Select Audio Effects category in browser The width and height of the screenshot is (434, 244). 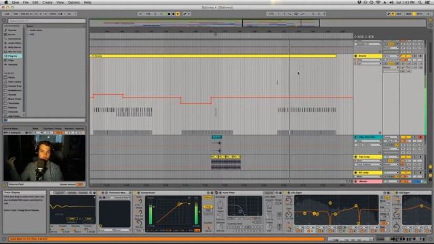[x=14, y=43]
